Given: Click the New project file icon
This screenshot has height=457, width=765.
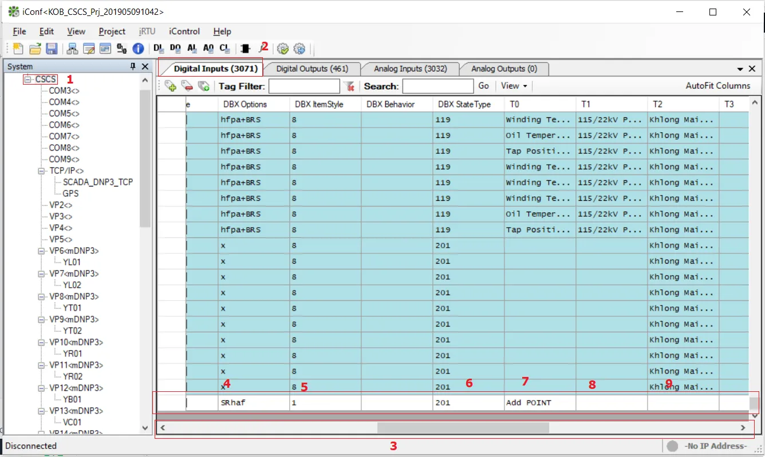Looking at the screenshot, I should (x=18, y=49).
